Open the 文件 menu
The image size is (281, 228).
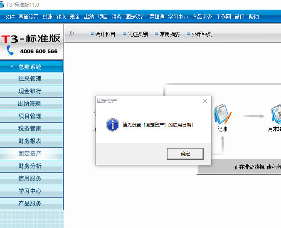[x=10, y=17]
